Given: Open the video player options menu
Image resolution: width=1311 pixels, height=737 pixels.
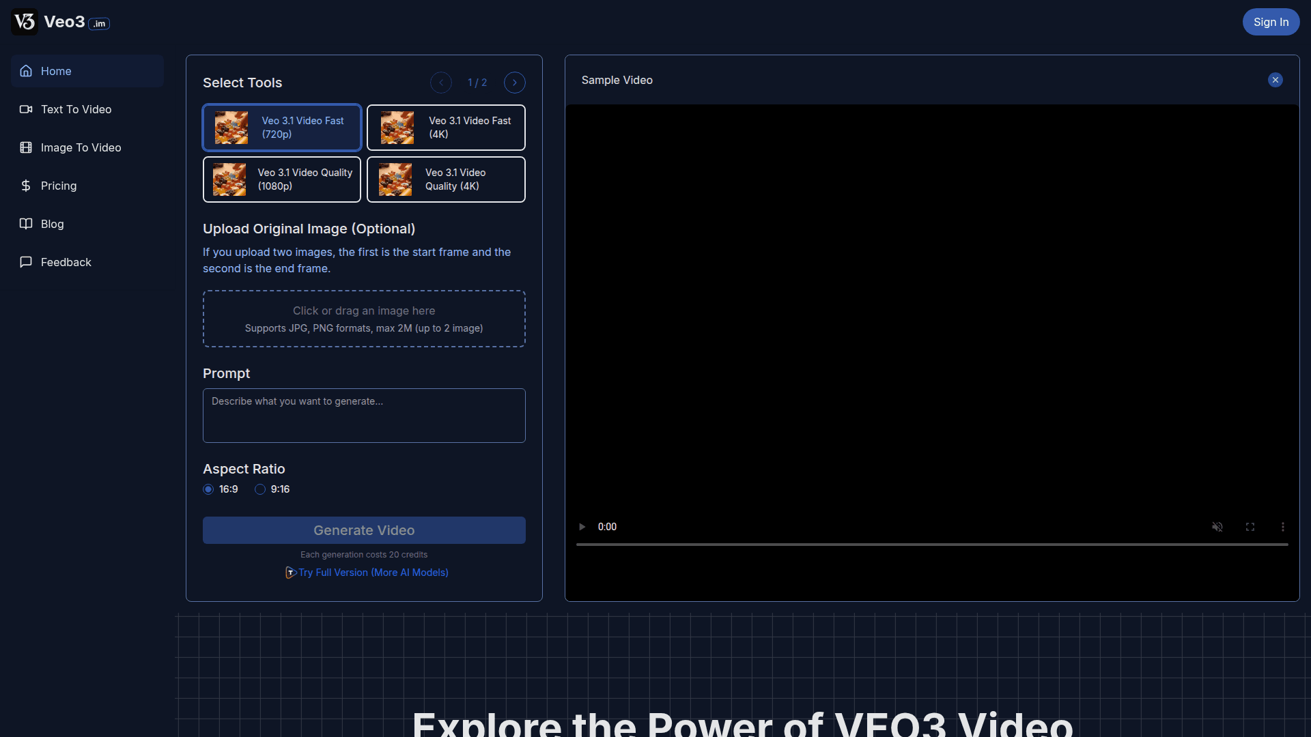Looking at the screenshot, I should tap(1283, 526).
